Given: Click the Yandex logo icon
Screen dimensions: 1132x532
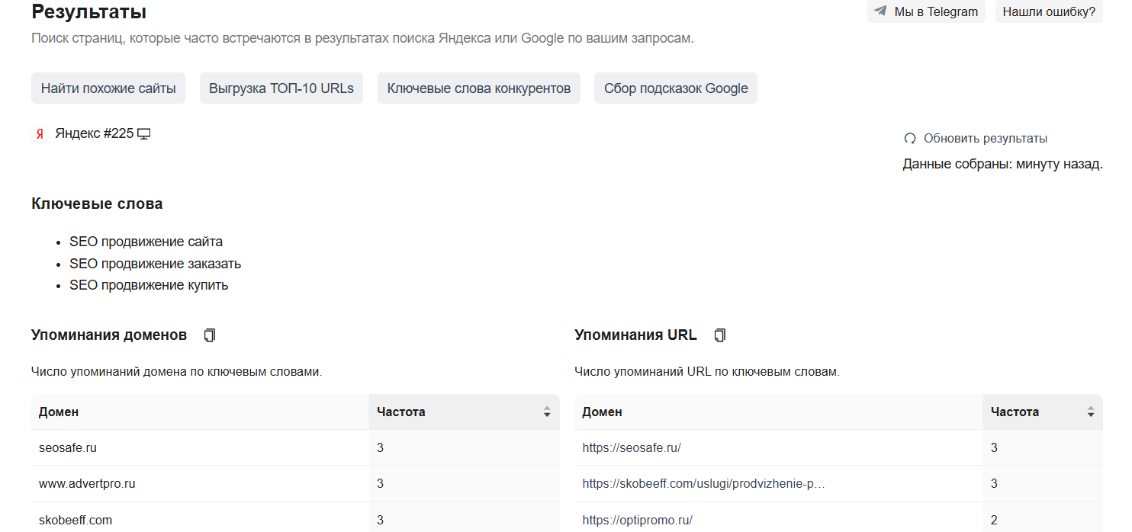Looking at the screenshot, I should tap(40, 135).
